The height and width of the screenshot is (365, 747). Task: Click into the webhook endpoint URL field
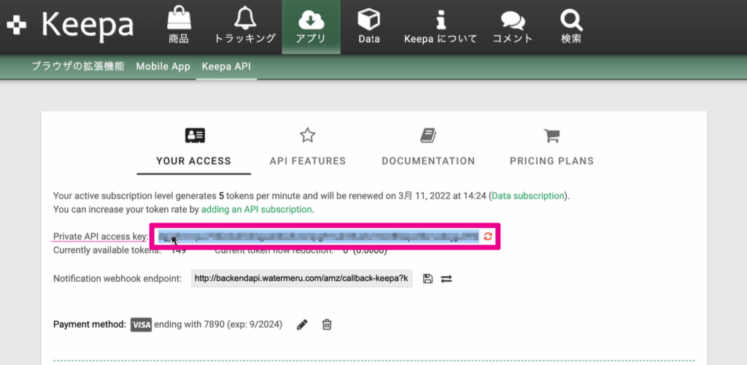point(301,279)
